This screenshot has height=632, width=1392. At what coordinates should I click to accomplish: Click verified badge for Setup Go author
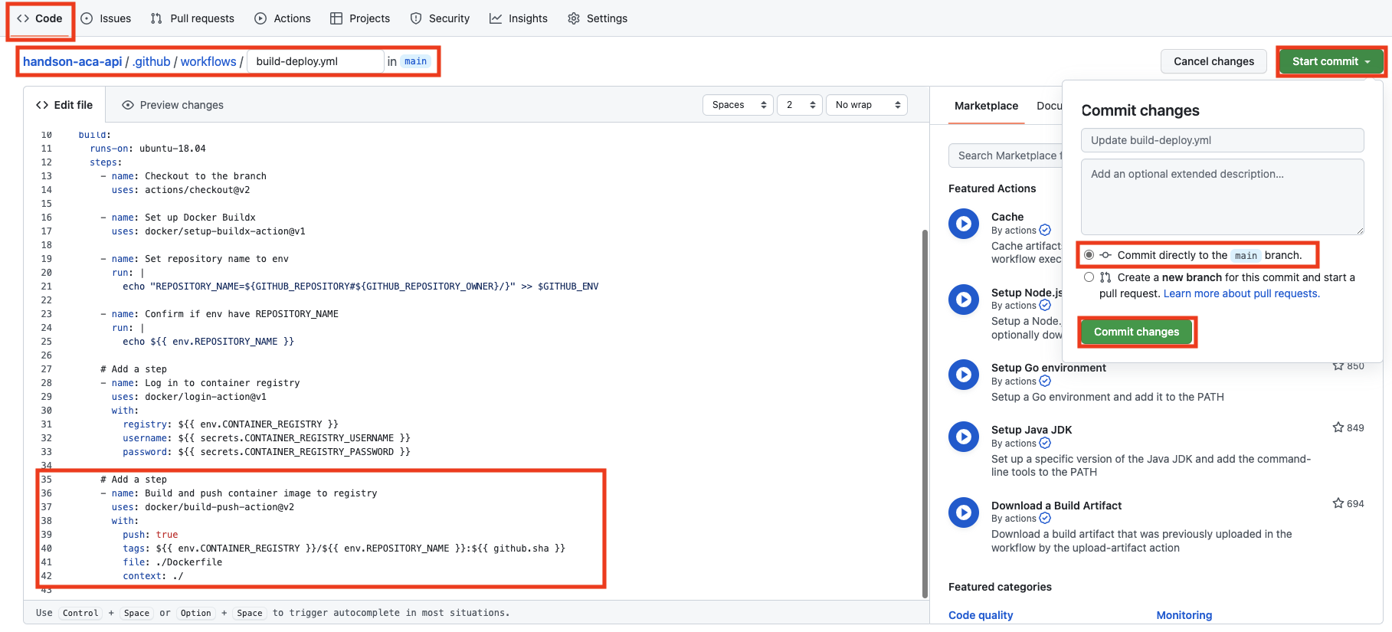[1045, 381]
